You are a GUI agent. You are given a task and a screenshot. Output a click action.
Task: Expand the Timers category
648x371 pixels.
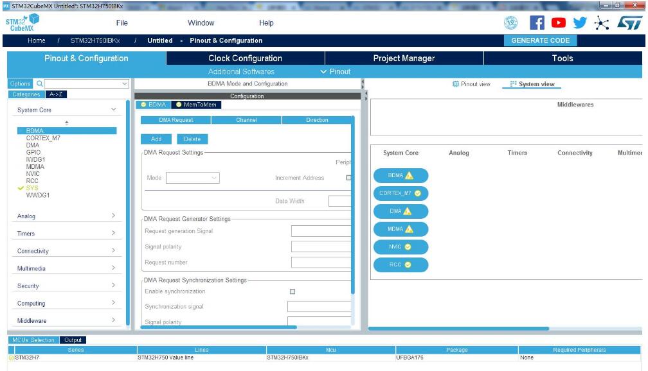[x=113, y=233]
